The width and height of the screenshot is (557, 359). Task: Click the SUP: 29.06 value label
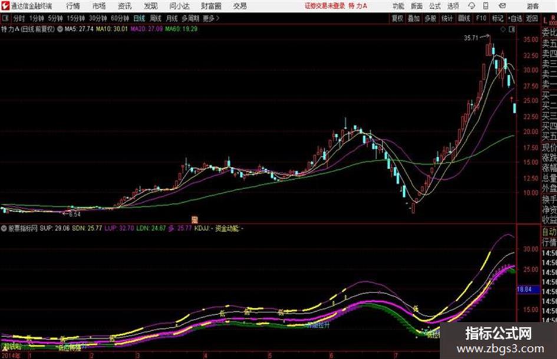(55, 228)
